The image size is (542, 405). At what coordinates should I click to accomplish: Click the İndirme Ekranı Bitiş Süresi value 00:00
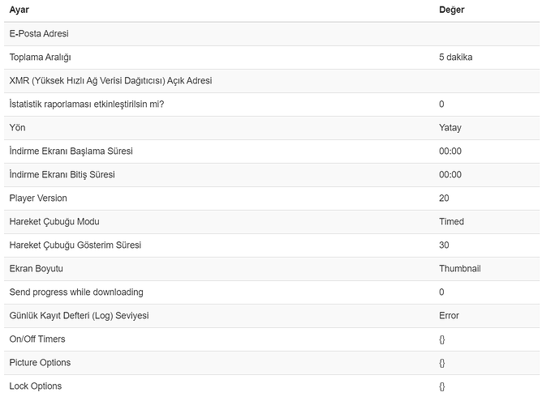pos(450,175)
